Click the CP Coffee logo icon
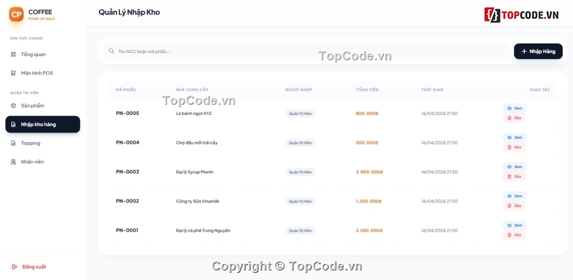Image resolution: width=573 pixels, height=280 pixels. (x=16, y=14)
